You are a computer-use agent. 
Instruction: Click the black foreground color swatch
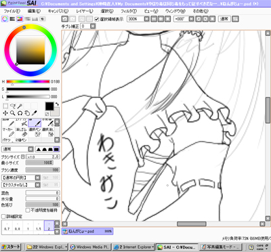tap(49, 106)
